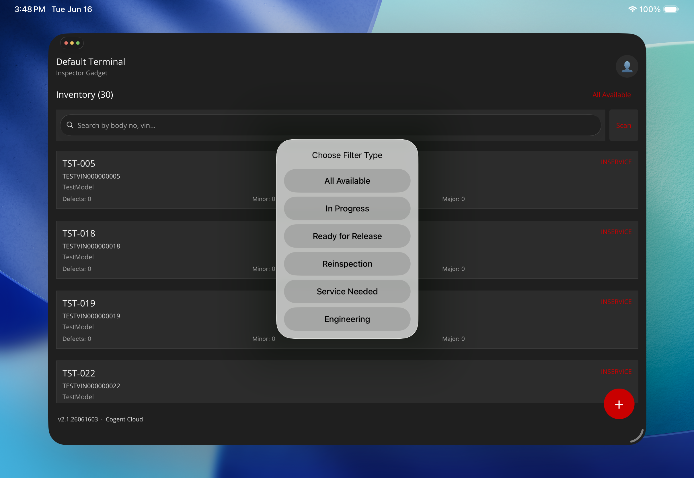Click INSERVICE status on TST-022
The image size is (694, 478).
(616, 372)
